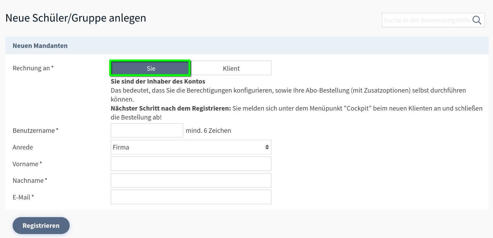
Task: Click the search magnifier icon
Action: (x=477, y=20)
